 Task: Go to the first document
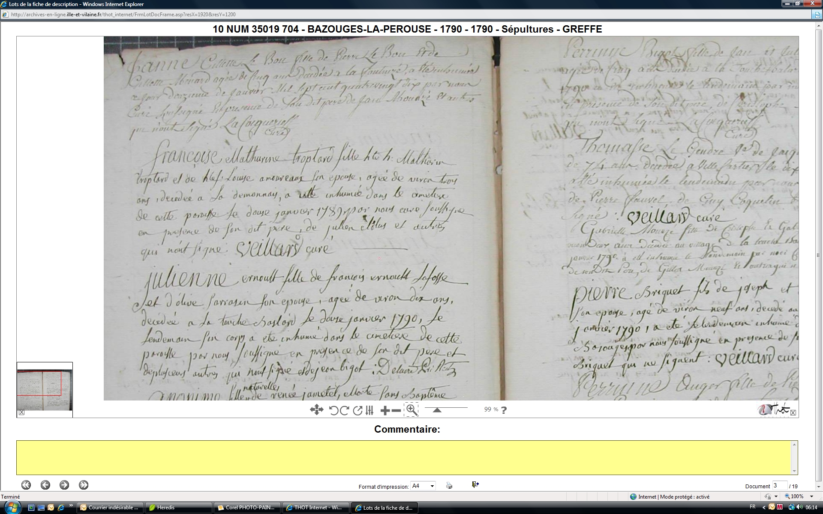[26, 485]
